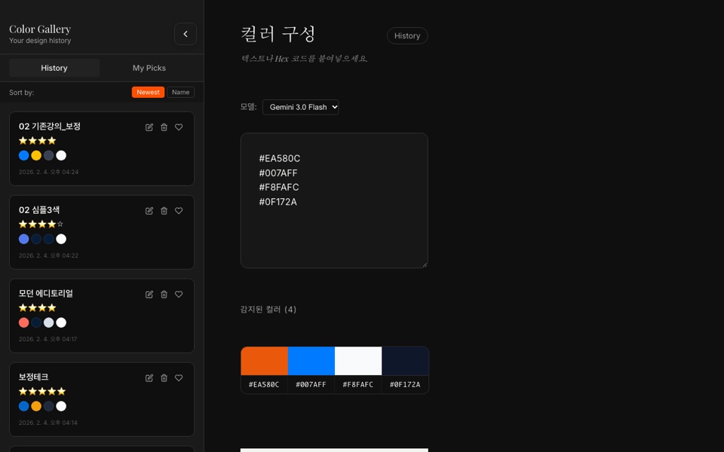724x452 pixels.
Task: Edit the 02 기존강의_보정 palette
Action: (149, 127)
